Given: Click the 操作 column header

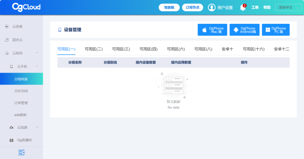Looking at the screenshot, I should click(244, 62).
